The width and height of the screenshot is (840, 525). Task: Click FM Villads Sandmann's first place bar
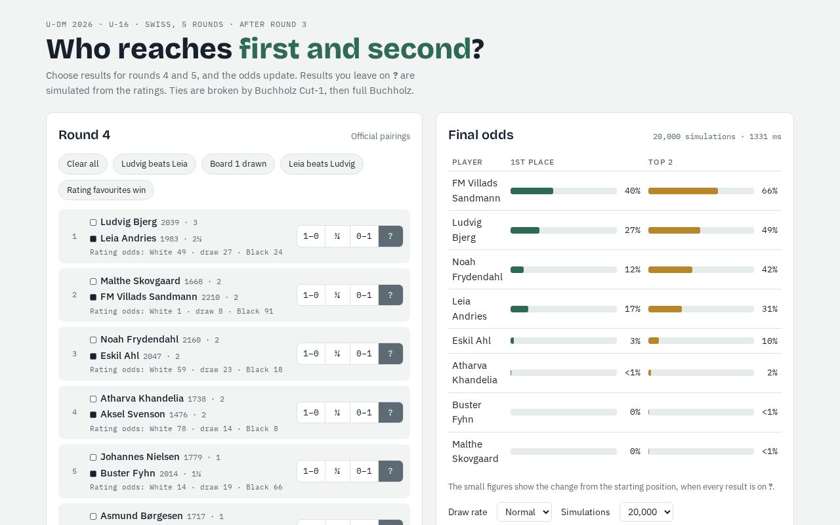click(564, 191)
